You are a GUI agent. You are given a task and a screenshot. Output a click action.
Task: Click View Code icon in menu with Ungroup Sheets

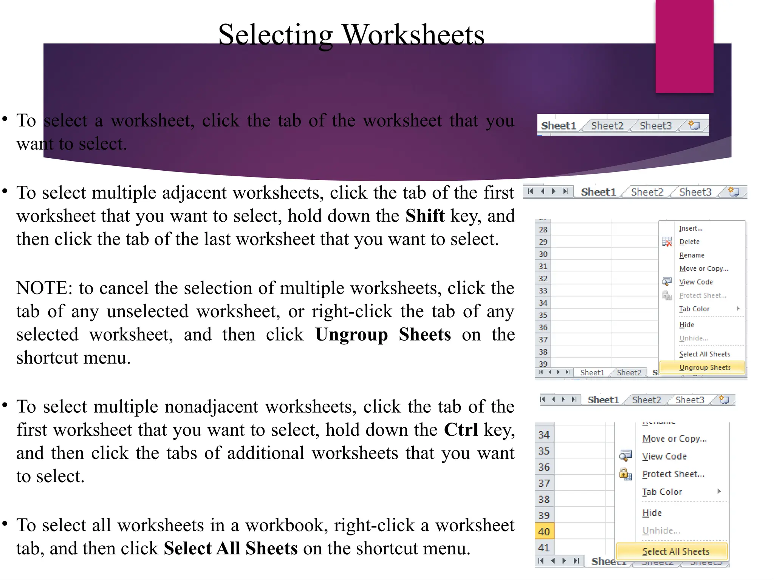tap(667, 282)
